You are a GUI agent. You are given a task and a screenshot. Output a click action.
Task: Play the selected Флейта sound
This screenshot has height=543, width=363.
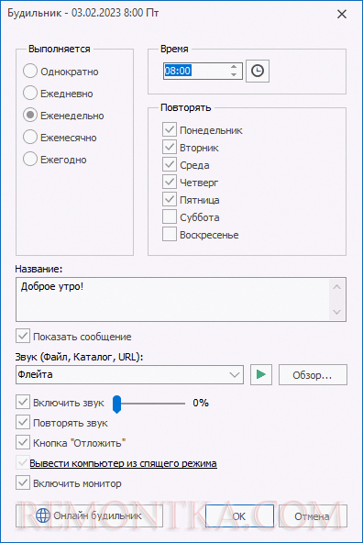[x=261, y=374]
